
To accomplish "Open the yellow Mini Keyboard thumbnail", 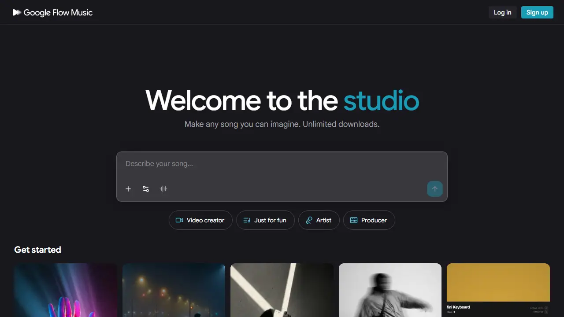I will (498, 290).
